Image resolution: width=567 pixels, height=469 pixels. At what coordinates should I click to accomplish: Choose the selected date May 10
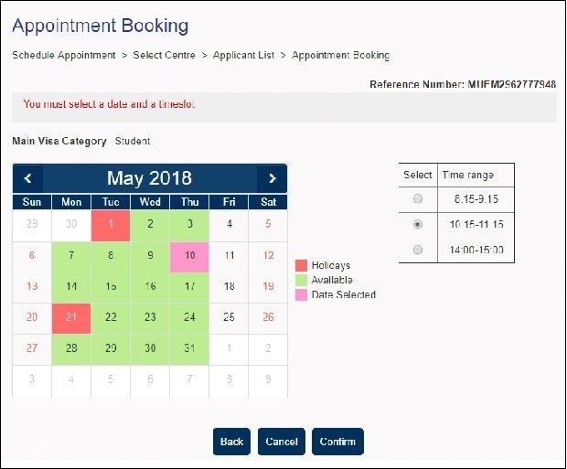(x=189, y=256)
